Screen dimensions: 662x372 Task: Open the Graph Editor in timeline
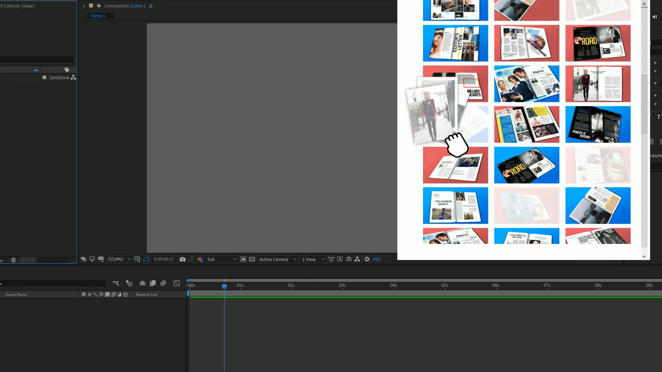(177, 283)
